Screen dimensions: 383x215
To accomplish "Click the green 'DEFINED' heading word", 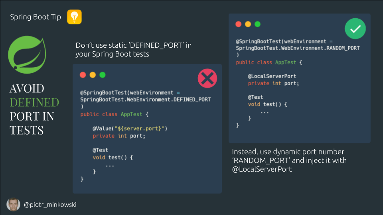I will point(34,102).
